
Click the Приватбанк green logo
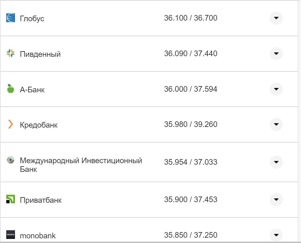pos(10,199)
